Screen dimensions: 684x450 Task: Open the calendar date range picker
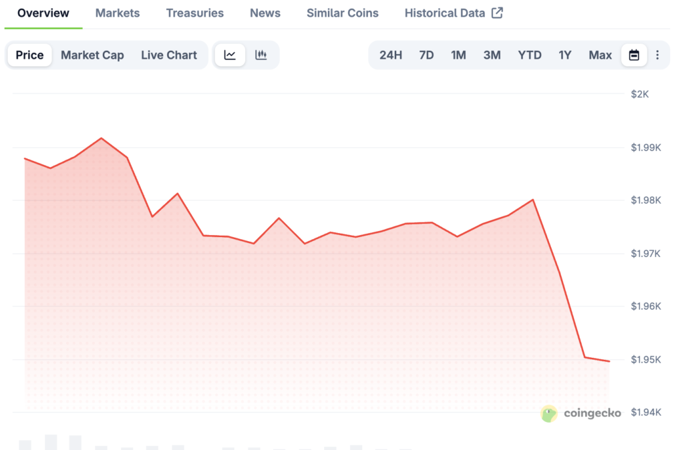tap(634, 55)
